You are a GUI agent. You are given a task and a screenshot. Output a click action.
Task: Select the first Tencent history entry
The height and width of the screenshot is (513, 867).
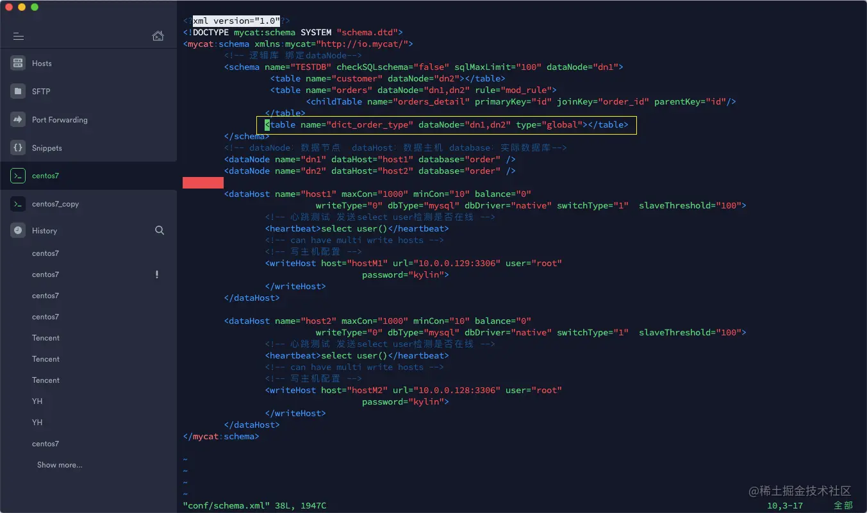click(45, 338)
